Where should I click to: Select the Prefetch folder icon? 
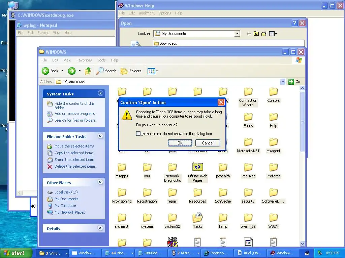pyautogui.click(x=274, y=167)
